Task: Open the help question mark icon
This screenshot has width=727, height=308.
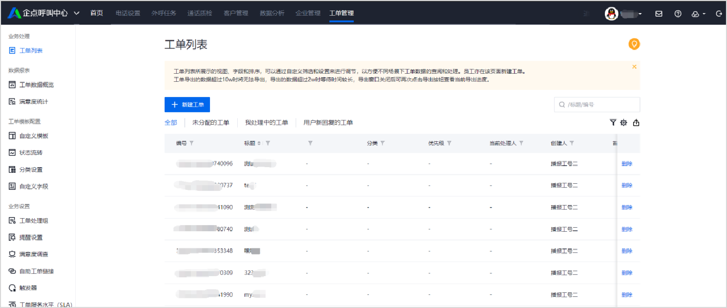Action: (x=678, y=14)
